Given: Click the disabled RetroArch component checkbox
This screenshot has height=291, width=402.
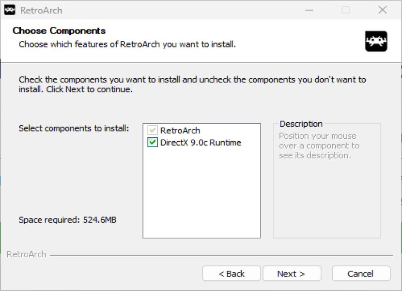Looking at the screenshot, I should coord(153,130).
